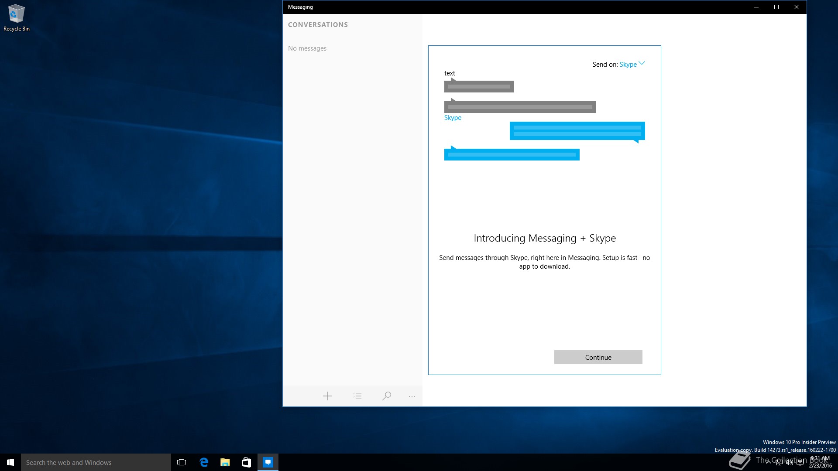Select the CONVERSATIONS header
Image resolution: width=838 pixels, height=471 pixels.
pos(318,25)
